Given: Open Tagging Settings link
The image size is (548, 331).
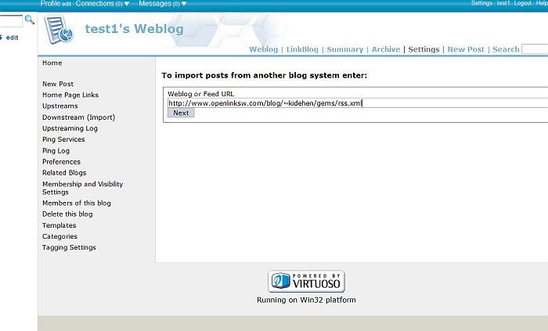Looking at the screenshot, I should 69,247.
